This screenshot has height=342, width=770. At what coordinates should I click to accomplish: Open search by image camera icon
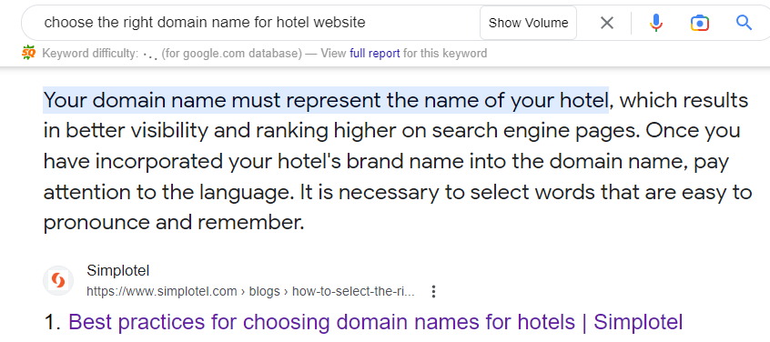pyautogui.click(x=700, y=23)
